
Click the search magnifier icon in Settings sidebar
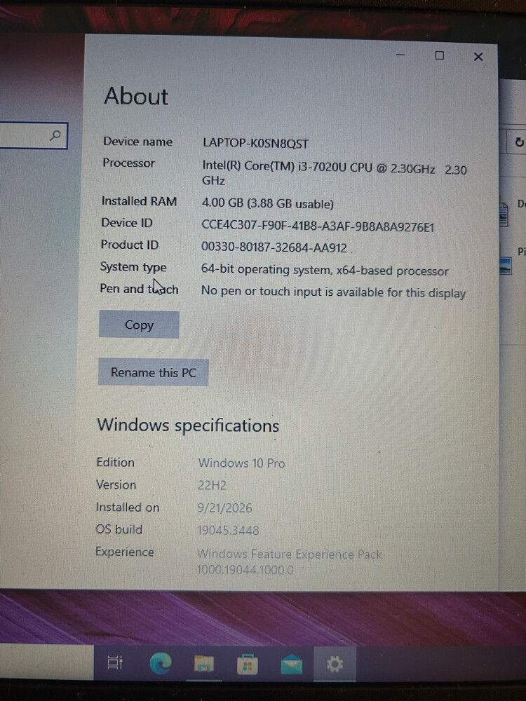coord(55,135)
